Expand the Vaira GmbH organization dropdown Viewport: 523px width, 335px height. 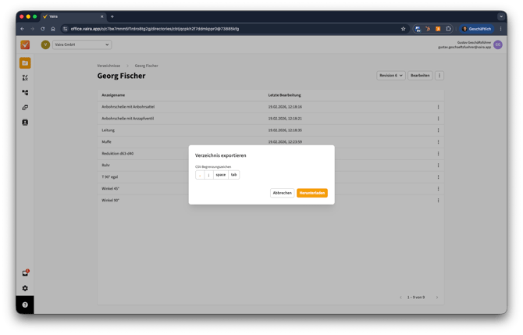click(82, 45)
